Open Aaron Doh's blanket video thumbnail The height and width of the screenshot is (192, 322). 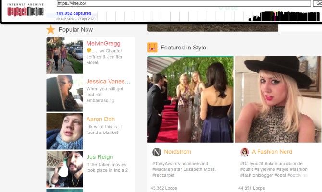click(64, 132)
